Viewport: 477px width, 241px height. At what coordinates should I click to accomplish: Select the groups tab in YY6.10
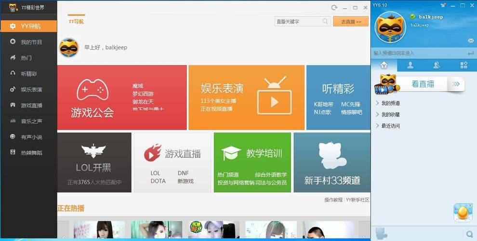pyautogui.click(x=437, y=65)
